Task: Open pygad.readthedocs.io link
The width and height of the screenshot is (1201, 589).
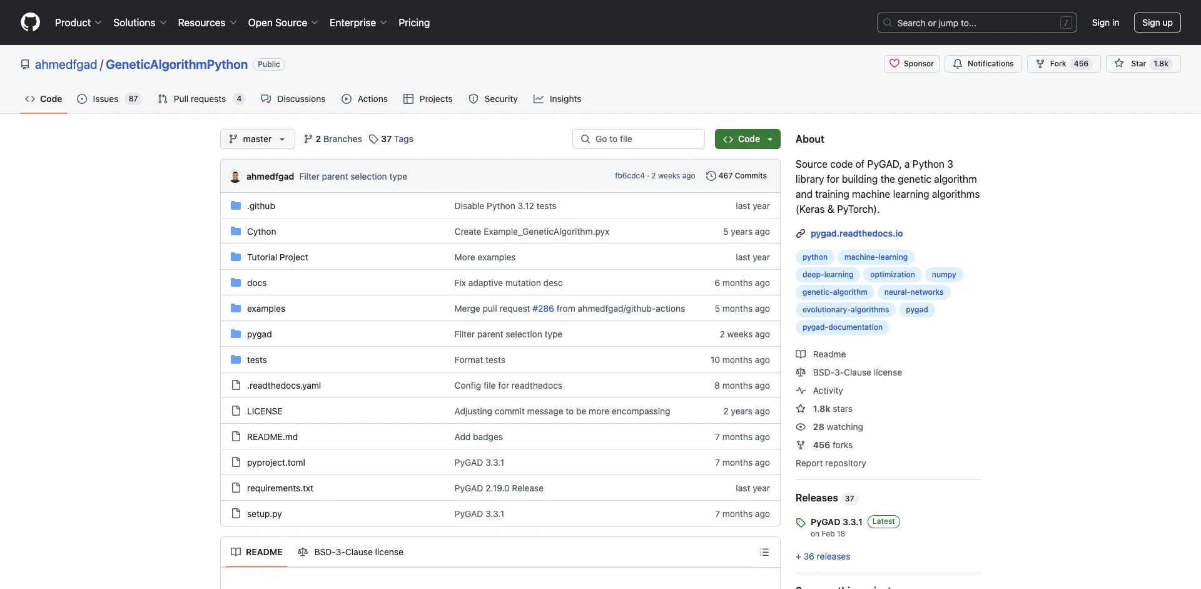Action: [856, 233]
